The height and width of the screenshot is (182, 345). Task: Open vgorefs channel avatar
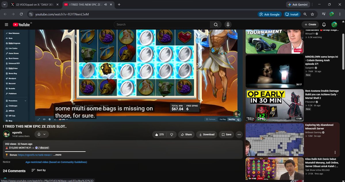tap(6, 134)
